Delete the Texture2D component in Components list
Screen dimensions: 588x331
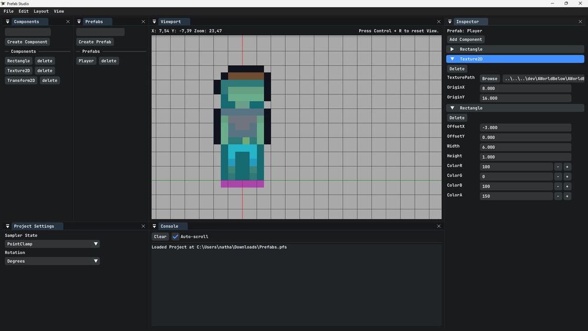coord(45,71)
